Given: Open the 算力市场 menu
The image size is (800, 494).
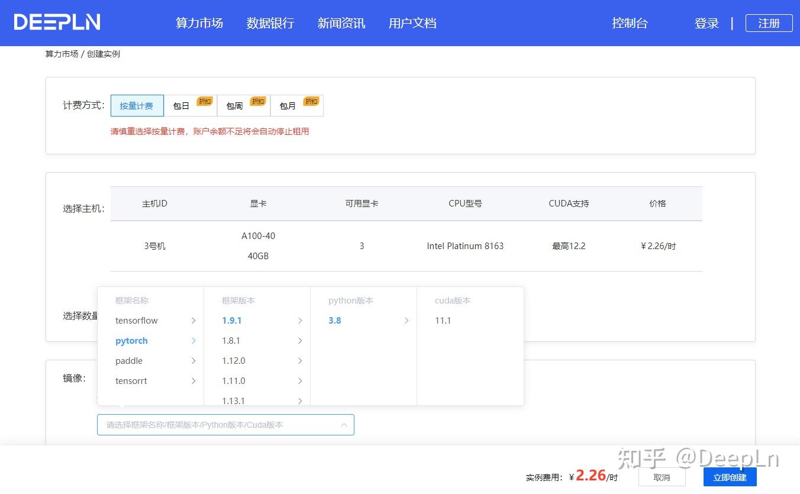Looking at the screenshot, I should (x=199, y=23).
